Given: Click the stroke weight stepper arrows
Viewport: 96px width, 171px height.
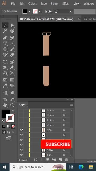Looking at the screenshot, I should coord(56,11).
